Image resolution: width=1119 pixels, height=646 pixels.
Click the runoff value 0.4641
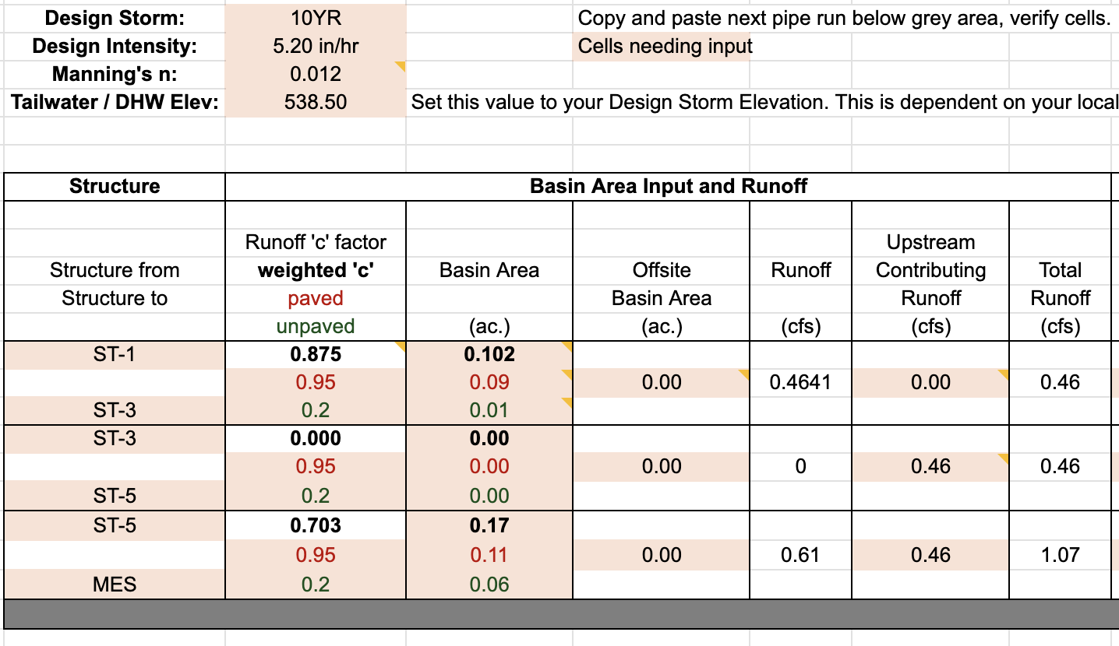801,382
